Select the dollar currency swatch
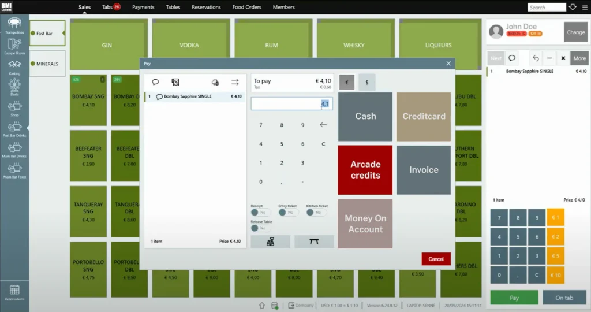This screenshot has width=591, height=312. [366, 83]
